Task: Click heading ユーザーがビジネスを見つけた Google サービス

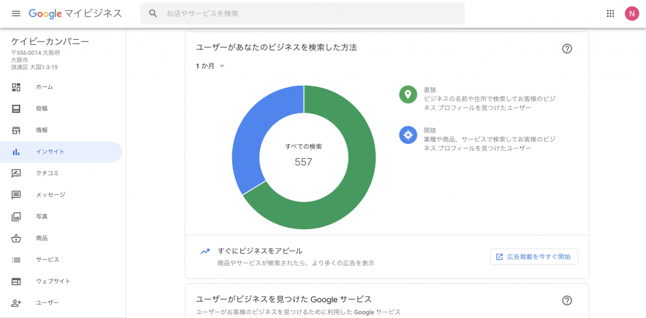Action: coord(284,300)
